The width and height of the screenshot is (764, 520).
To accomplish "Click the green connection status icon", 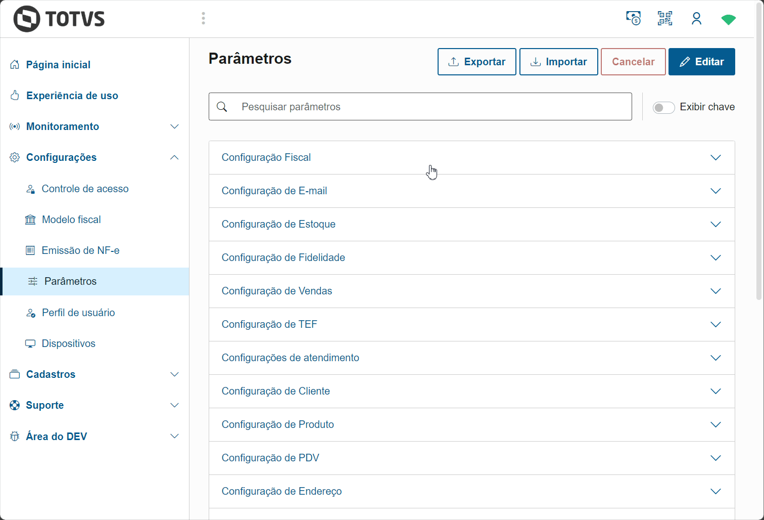I will [728, 19].
